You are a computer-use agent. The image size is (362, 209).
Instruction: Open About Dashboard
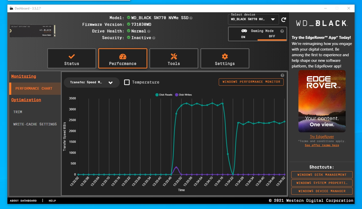tap(23, 201)
